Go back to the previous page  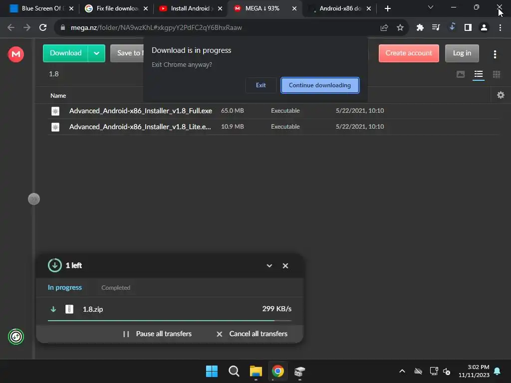point(11,28)
